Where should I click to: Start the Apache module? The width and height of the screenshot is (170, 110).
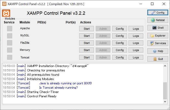pos(87,29)
